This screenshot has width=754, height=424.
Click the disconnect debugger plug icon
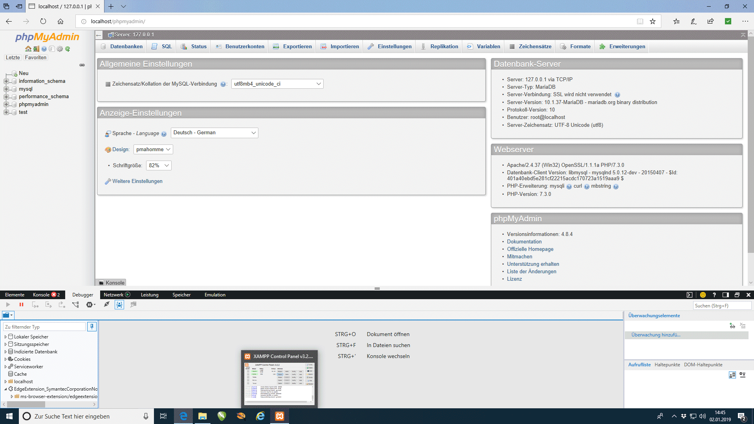point(106,305)
